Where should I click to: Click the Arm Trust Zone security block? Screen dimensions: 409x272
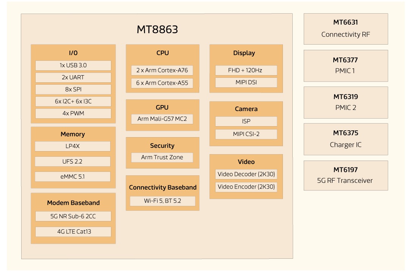coord(162,157)
